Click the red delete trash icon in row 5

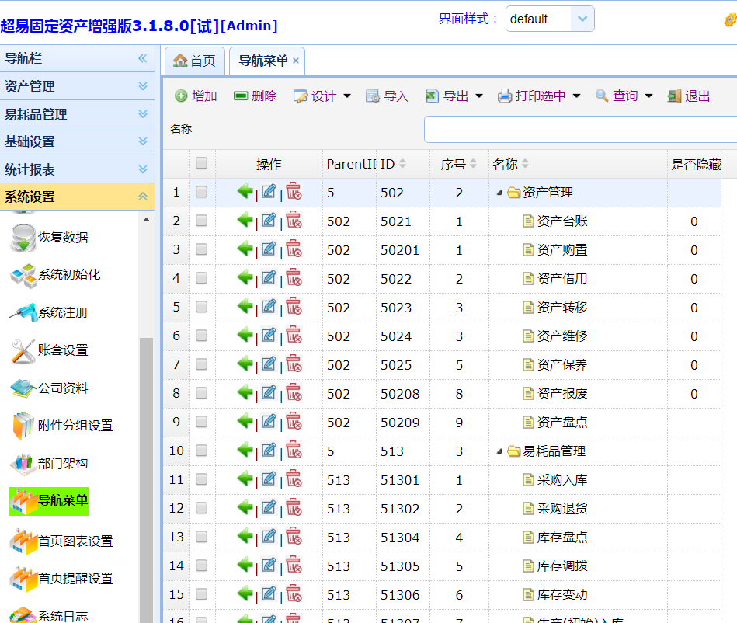[x=294, y=307]
